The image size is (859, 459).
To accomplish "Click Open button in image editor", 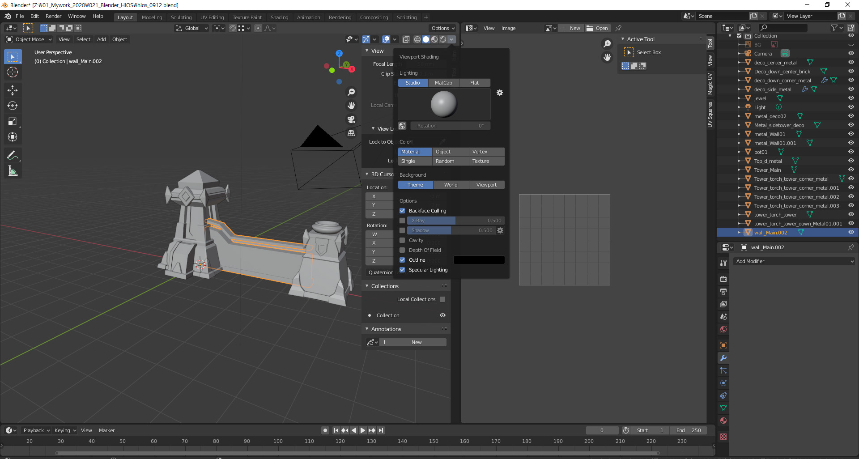I will [x=597, y=28].
